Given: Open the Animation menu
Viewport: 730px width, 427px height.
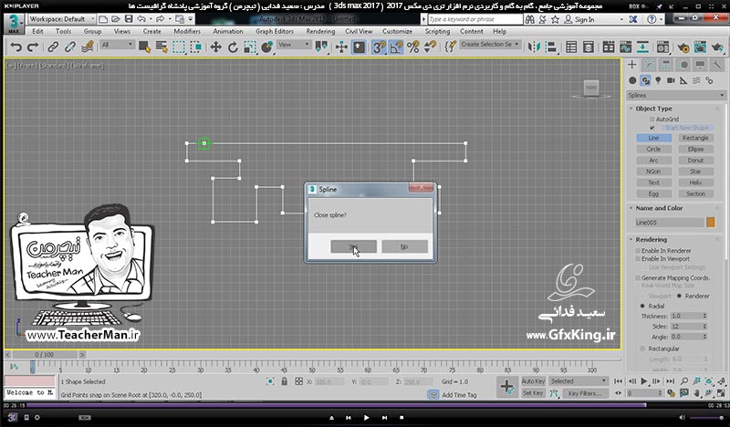Looking at the screenshot, I should 227,31.
